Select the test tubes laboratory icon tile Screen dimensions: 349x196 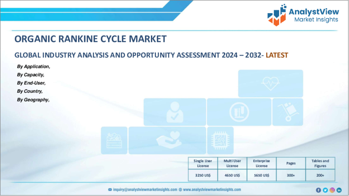[x=239, y=112]
